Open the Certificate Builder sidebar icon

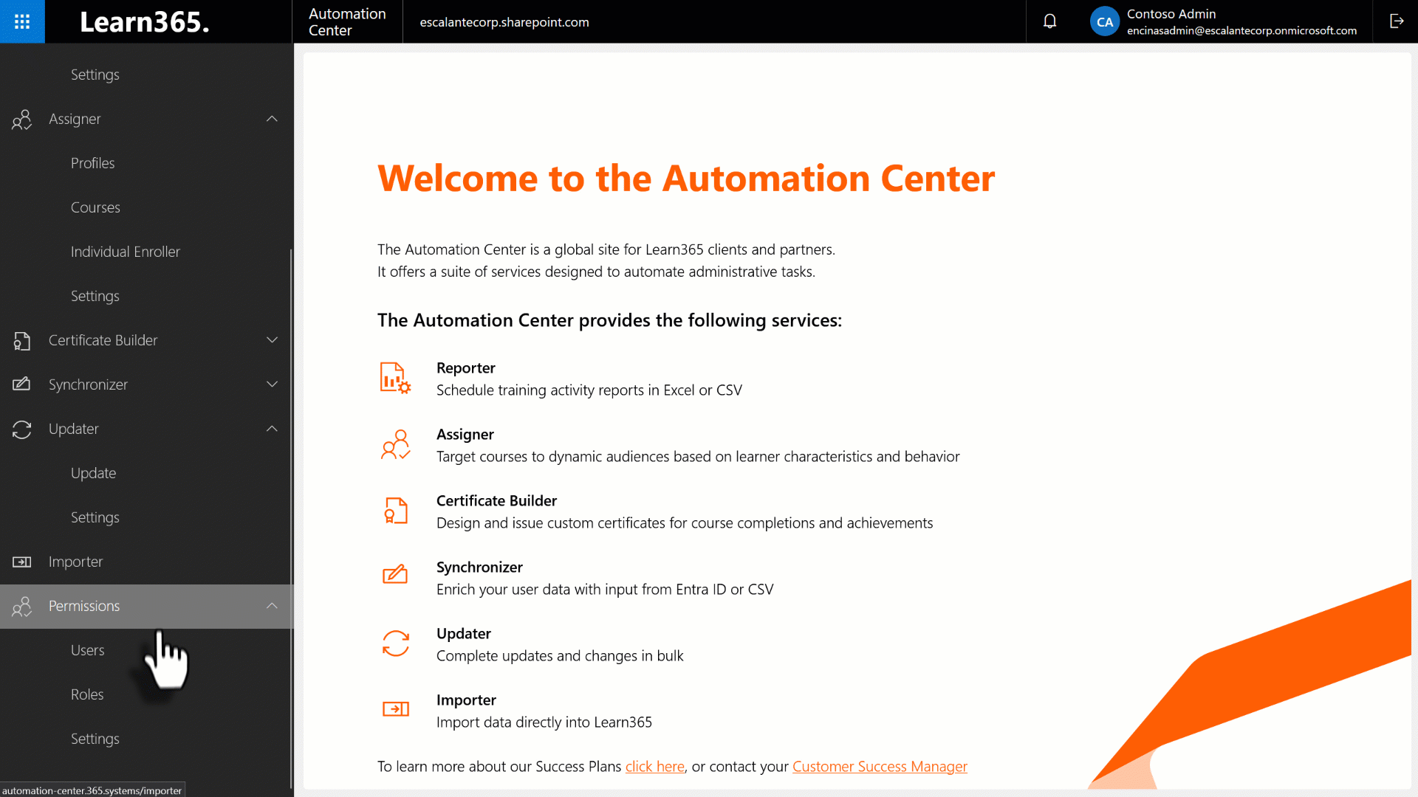click(x=22, y=340)
